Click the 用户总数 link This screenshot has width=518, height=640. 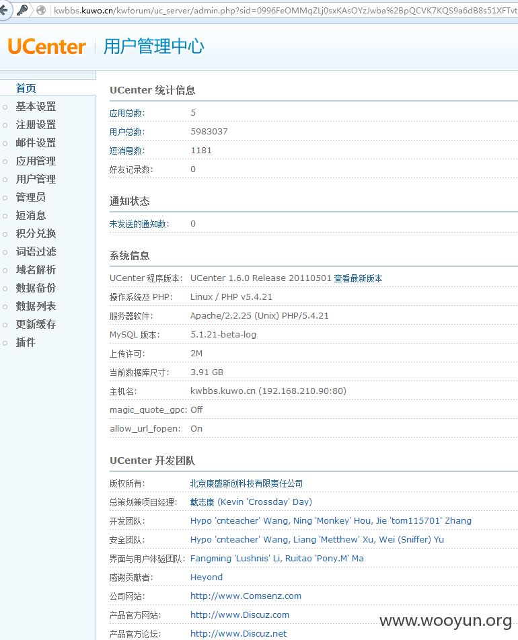point(126,132)
